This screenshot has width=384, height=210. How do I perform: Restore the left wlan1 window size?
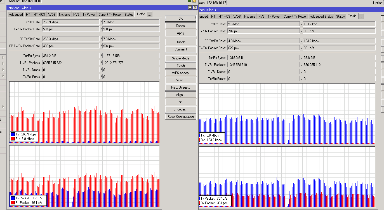190,7
